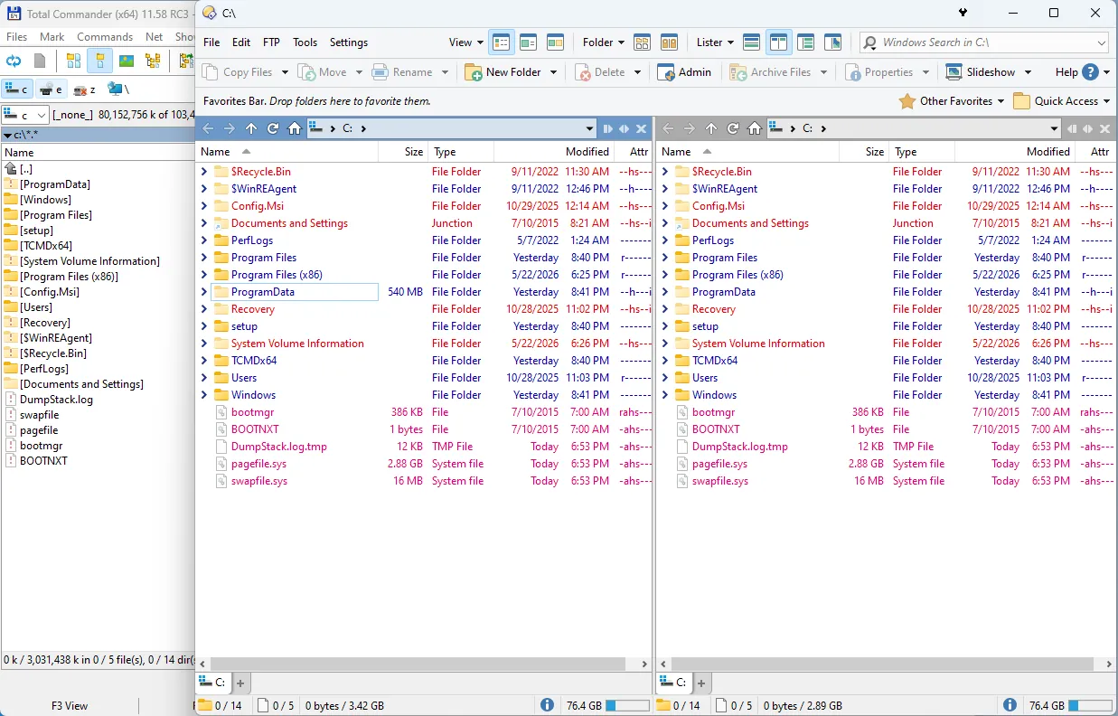Screen dimensions: 1118x716
Task: Click Windows Search in C:\ field
Action: tap(984, 42)
